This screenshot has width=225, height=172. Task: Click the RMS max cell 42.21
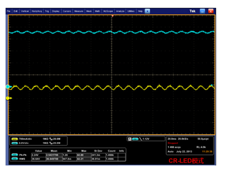(x=84, y=159)
